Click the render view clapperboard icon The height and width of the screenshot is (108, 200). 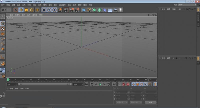[x=66, y=10]
